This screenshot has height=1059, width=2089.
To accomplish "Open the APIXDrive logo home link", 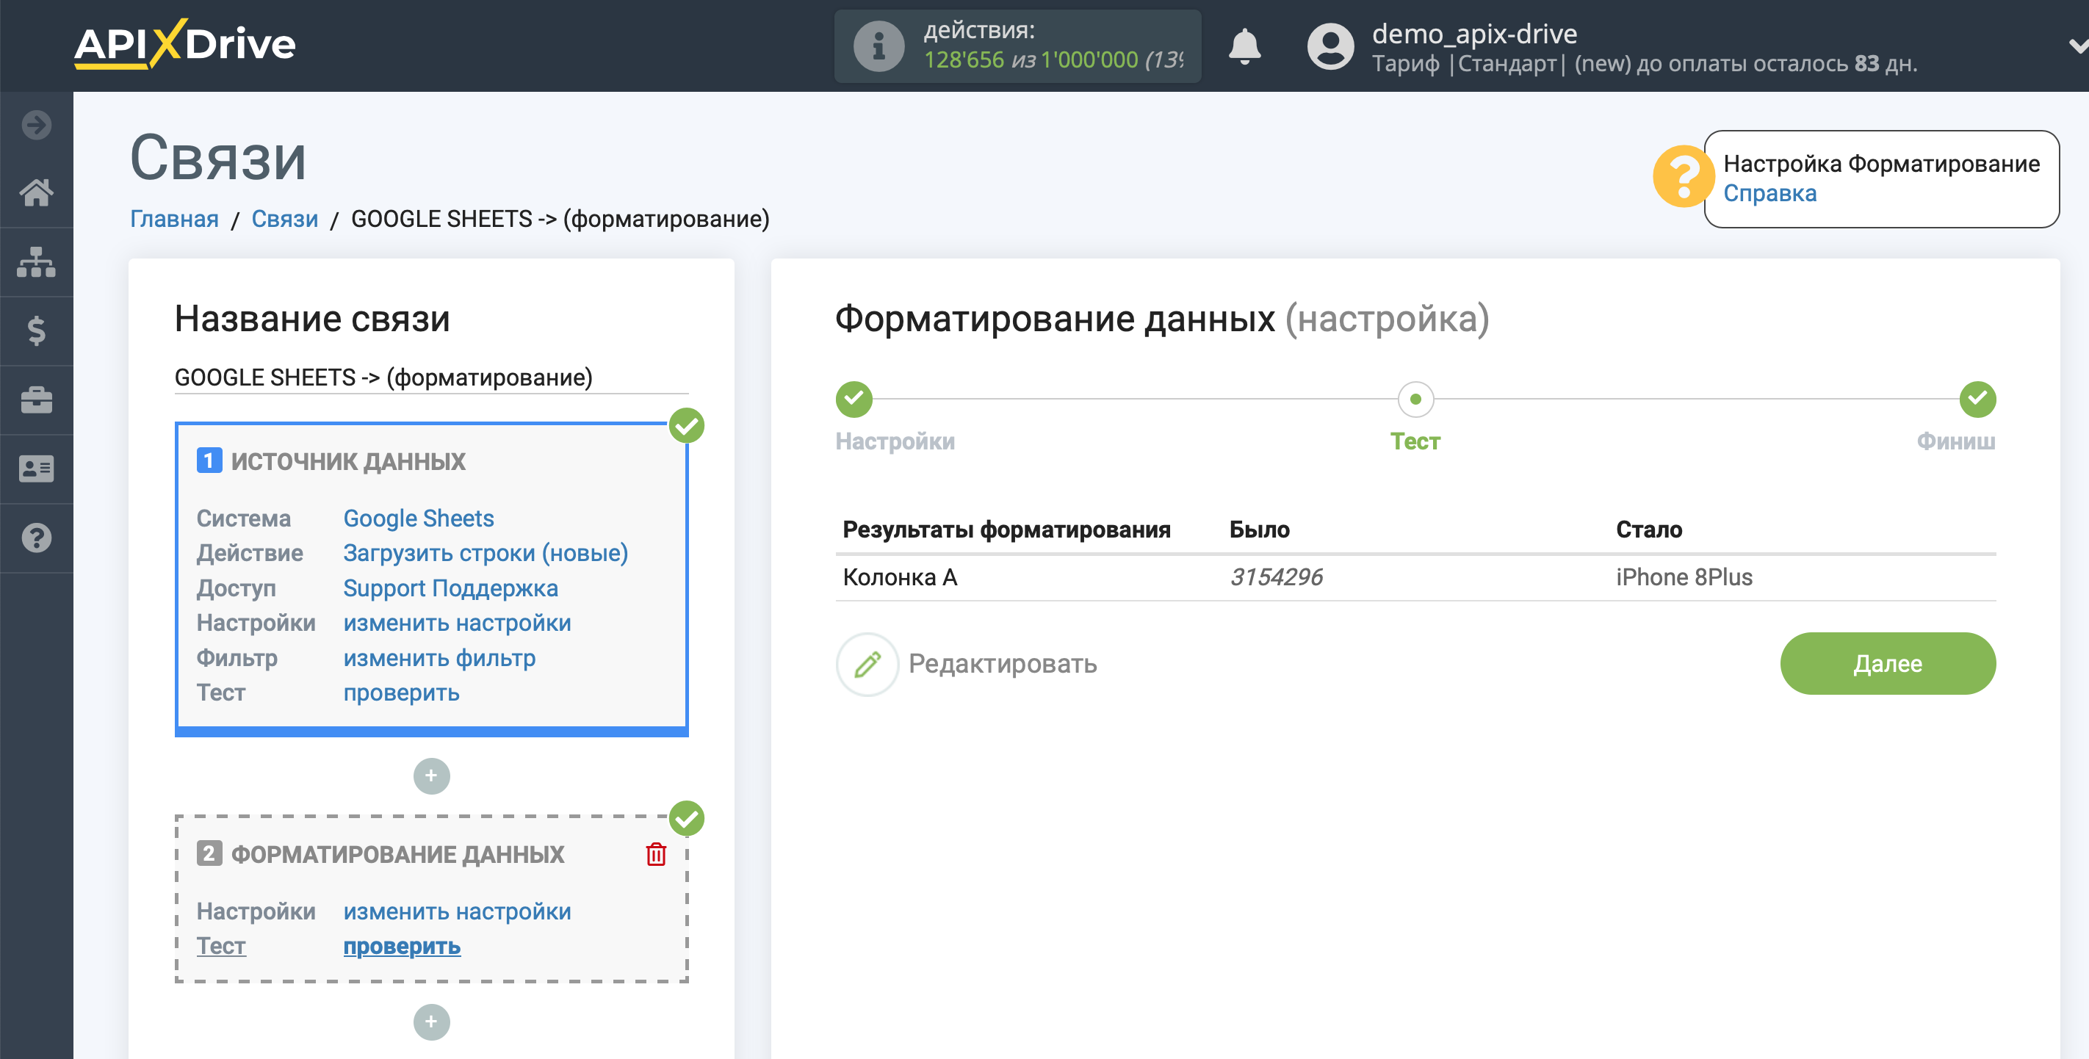I will click(185, 44).
